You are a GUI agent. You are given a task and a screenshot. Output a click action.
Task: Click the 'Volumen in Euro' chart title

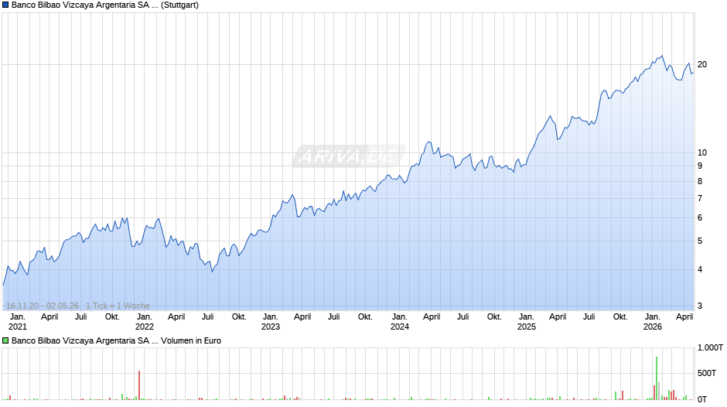tap(116, 340)
